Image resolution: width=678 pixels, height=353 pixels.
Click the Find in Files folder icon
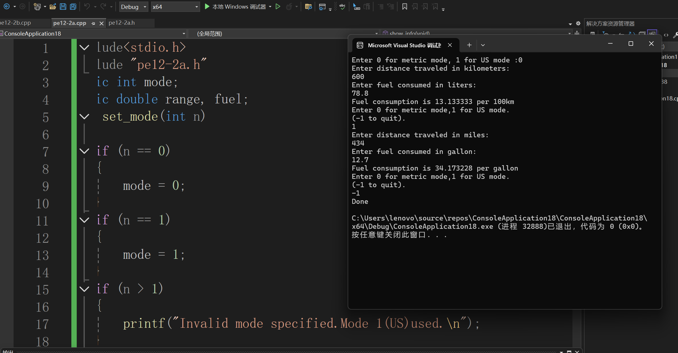click(308, 7)
